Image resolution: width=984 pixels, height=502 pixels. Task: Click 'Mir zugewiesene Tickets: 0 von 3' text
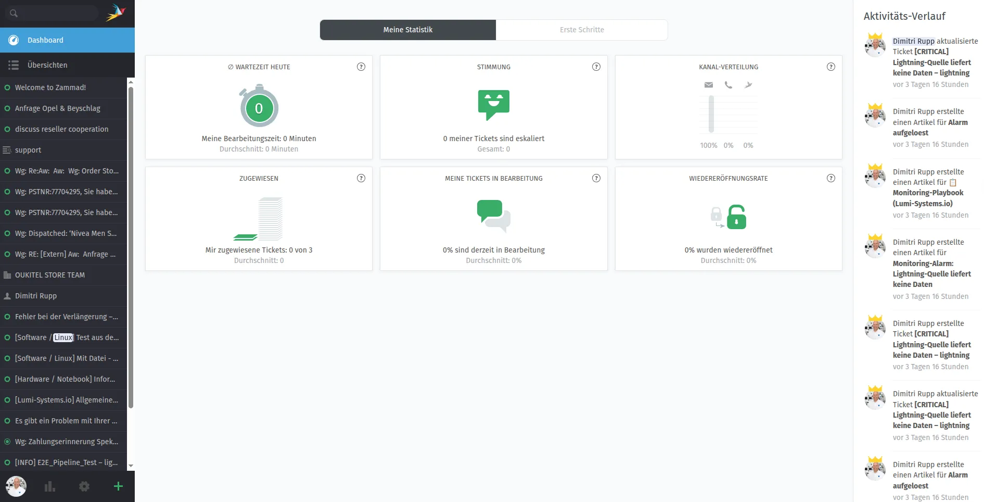click(259, 250)
